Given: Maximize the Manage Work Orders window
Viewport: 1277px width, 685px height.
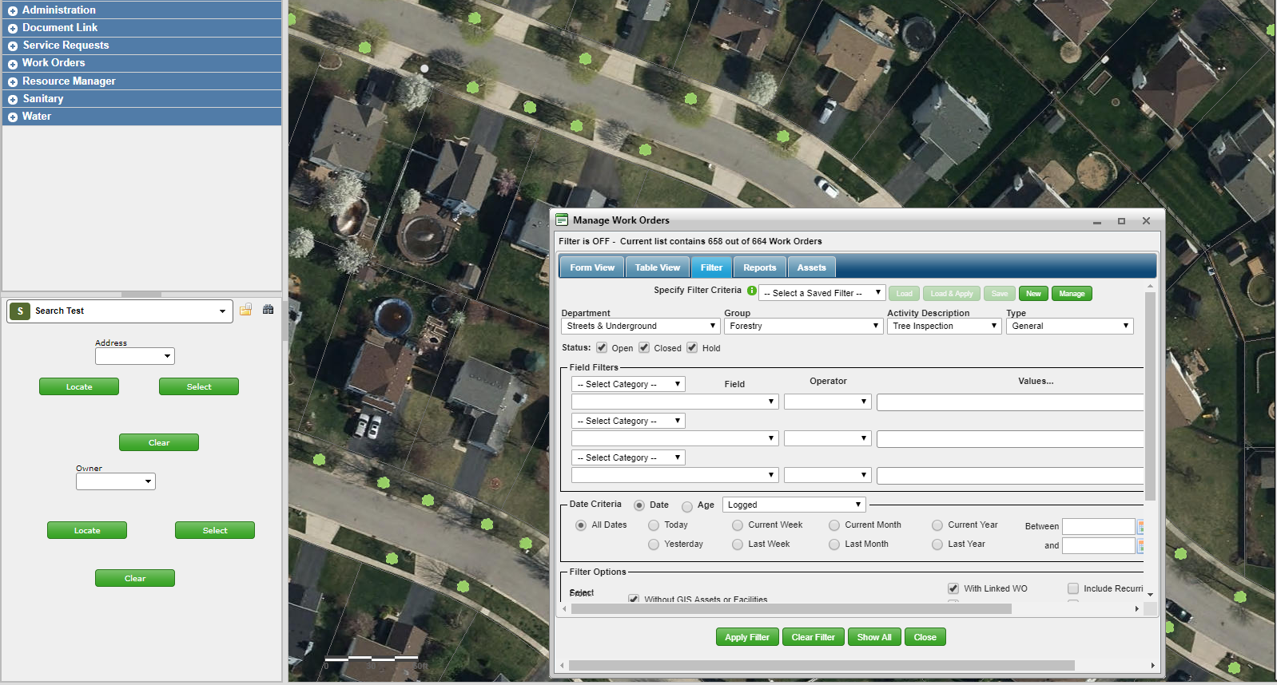Looking at the screenshot, I should point(1121,221).
